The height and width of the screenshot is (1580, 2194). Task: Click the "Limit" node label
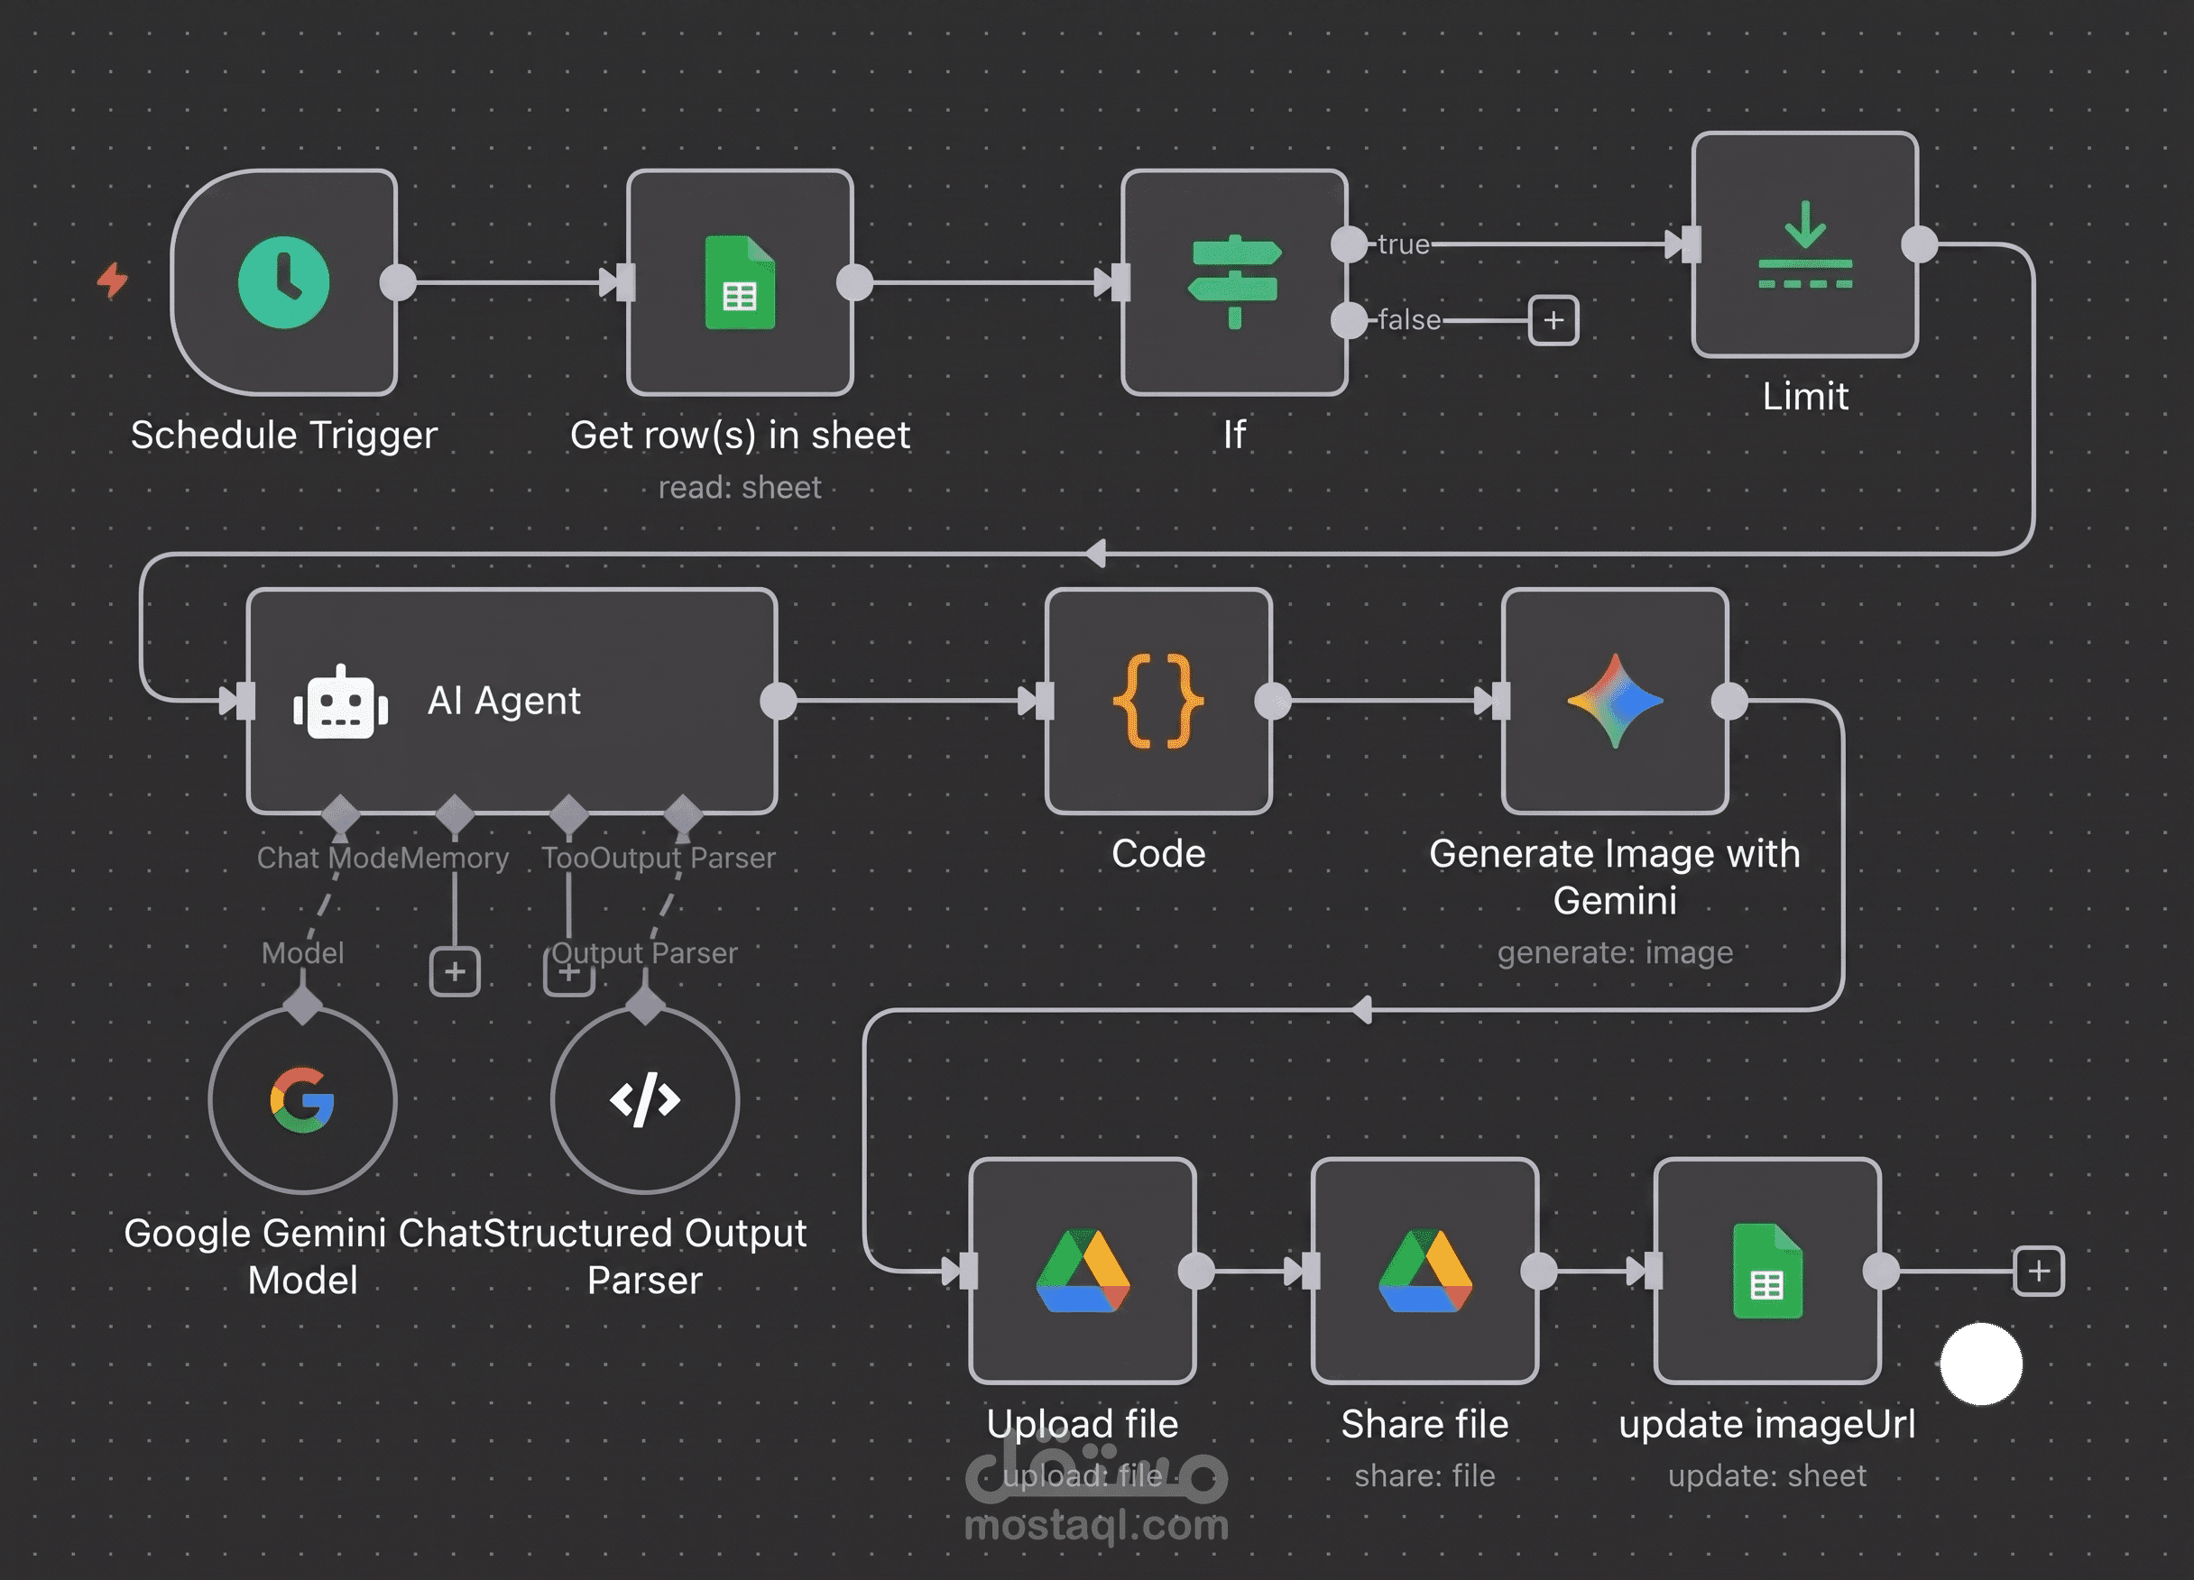(1805, 397)
